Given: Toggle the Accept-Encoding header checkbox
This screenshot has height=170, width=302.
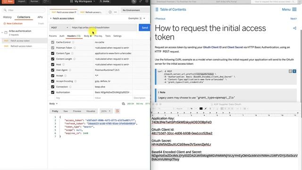Looking at the screenshot, I should tap(52, 81).
